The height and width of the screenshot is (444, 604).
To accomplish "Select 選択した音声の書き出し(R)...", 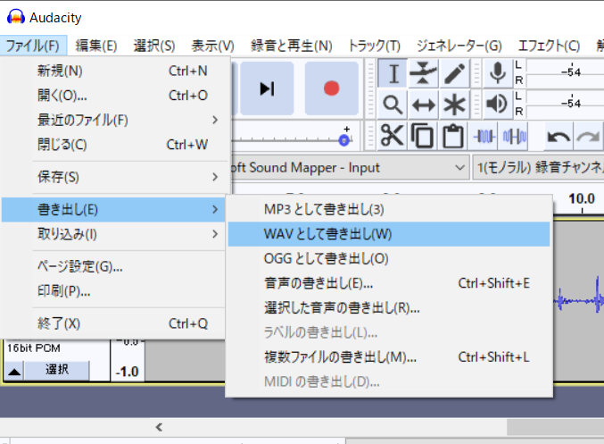I will point(389,308).
